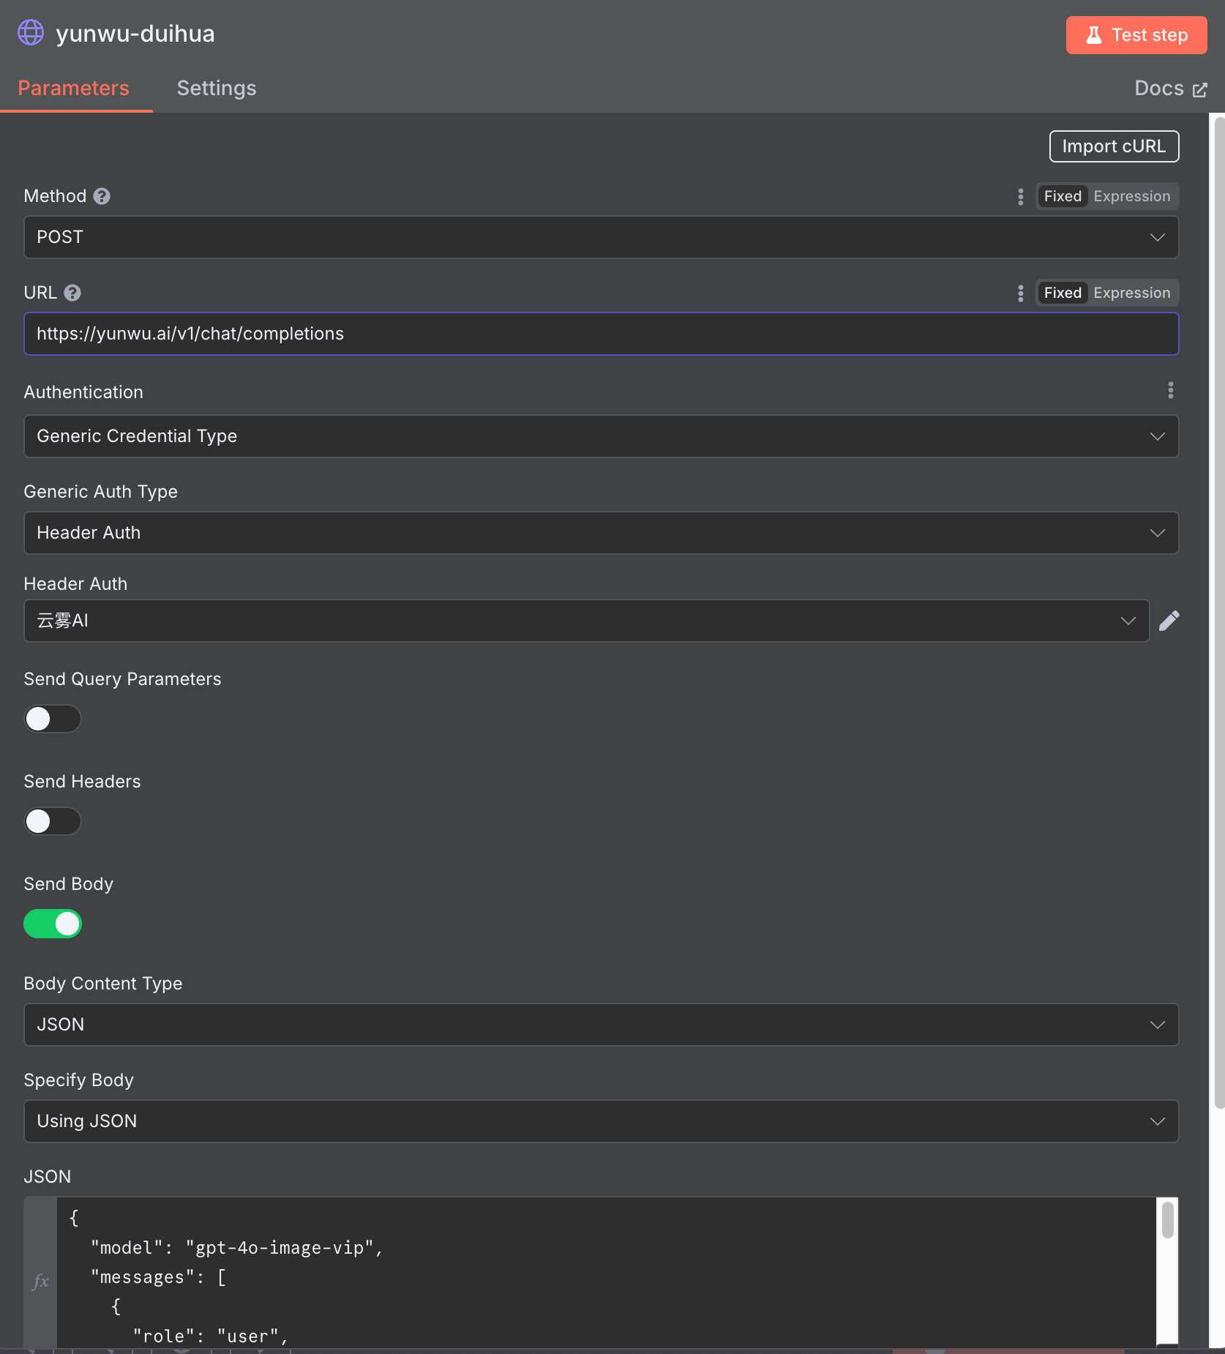Open the Authentication dropdown Generic Credential Type
Image resolution: width=1225 pixels, height=1354 pixels.
602,436
